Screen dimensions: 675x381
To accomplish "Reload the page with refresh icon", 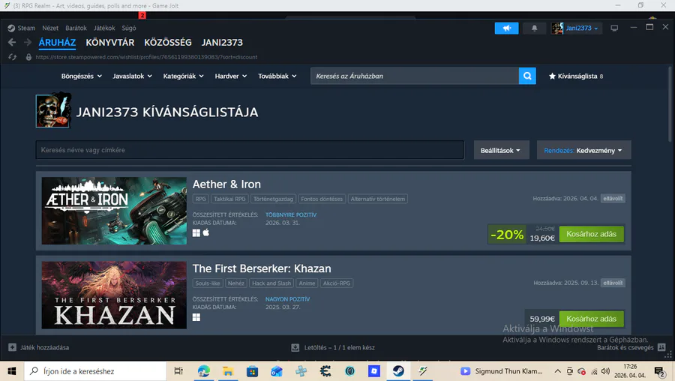I will [x=12, y=57].
